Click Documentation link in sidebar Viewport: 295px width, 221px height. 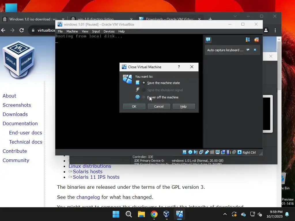tap(20, 123)
